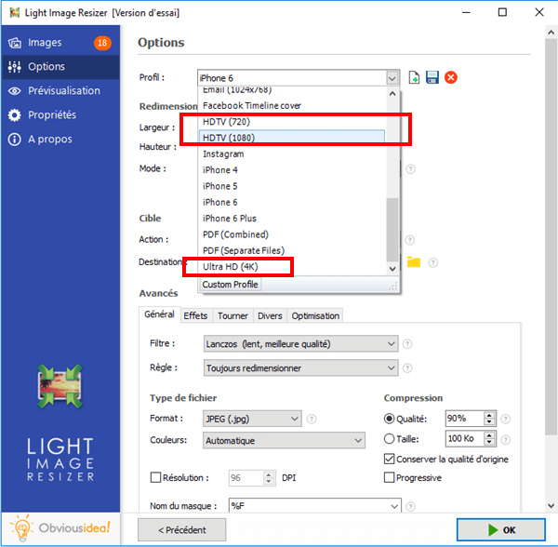Click the Nom du masque help icon
This screenshot has width=558, height=547.
410,506
